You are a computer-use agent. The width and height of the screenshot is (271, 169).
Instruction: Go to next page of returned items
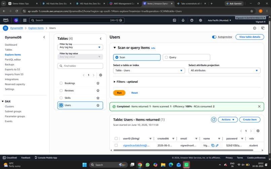coord(251,131)
